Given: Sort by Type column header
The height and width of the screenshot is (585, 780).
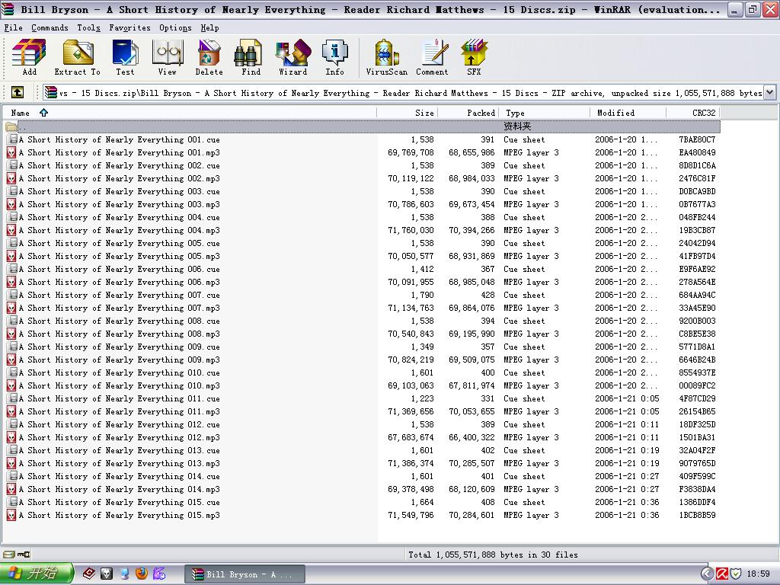Looking at the screenshot, I should [x=544, y=113].
